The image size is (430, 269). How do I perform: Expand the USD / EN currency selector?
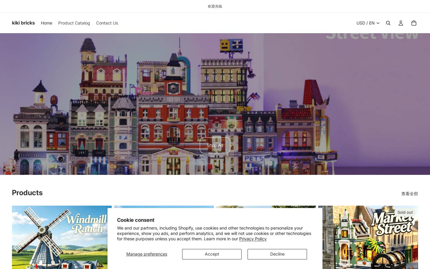368,23
